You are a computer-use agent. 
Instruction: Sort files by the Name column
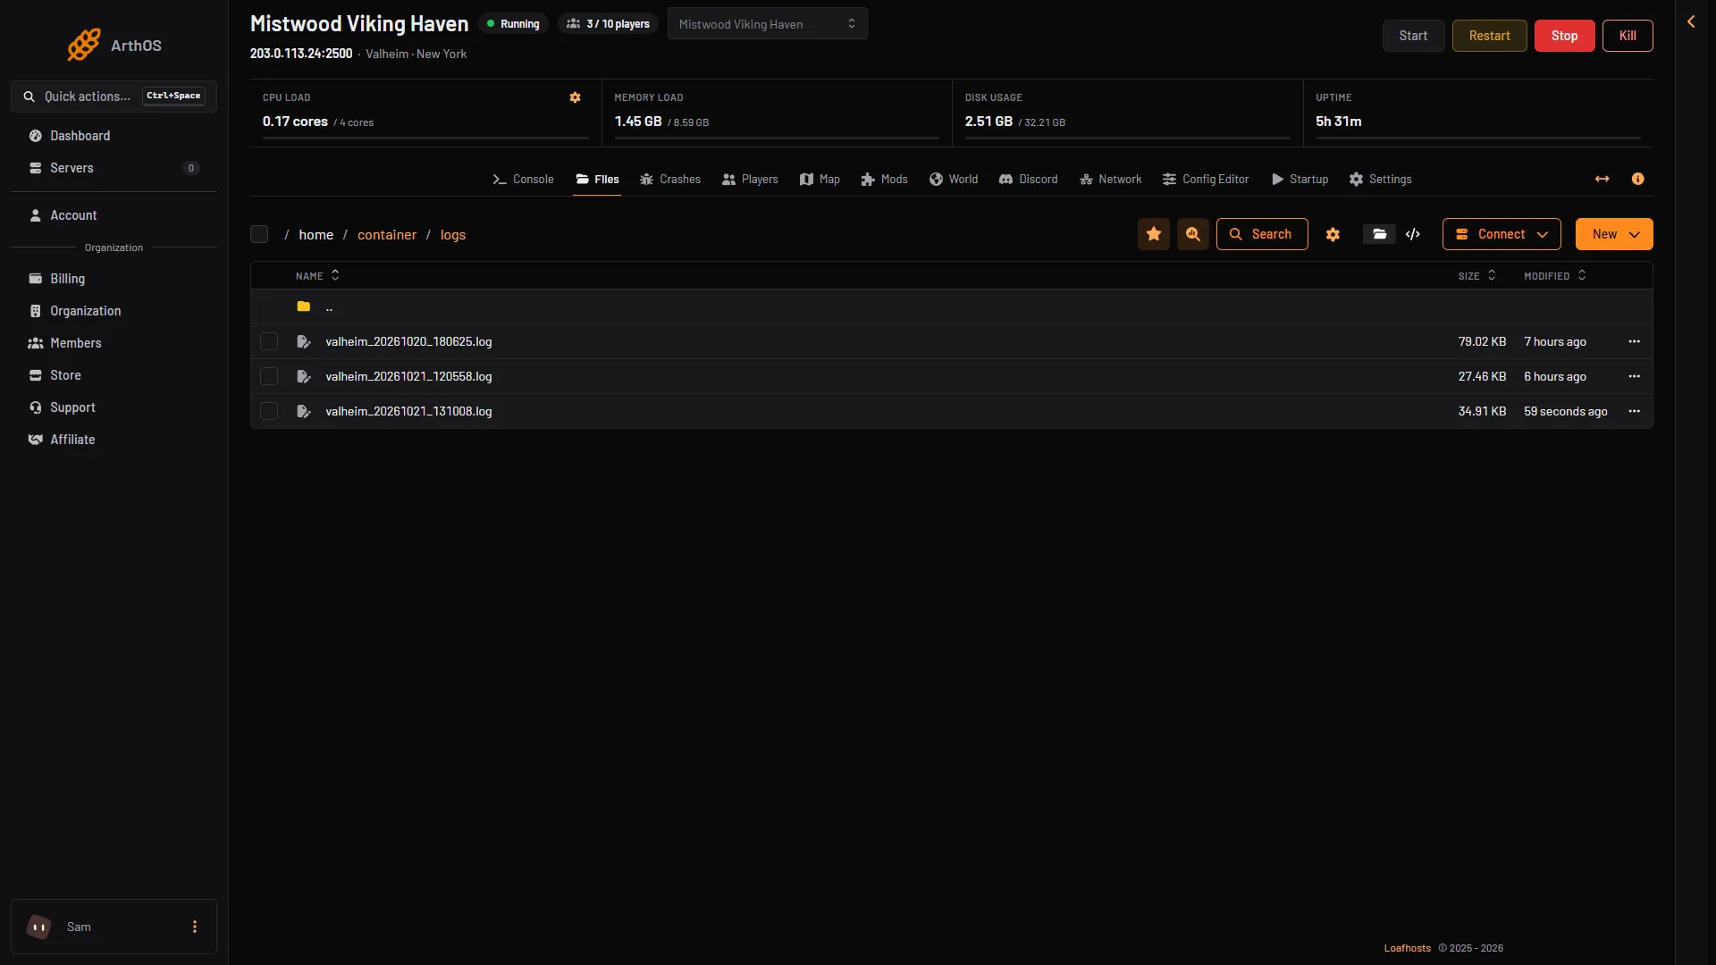pos(317,276)
